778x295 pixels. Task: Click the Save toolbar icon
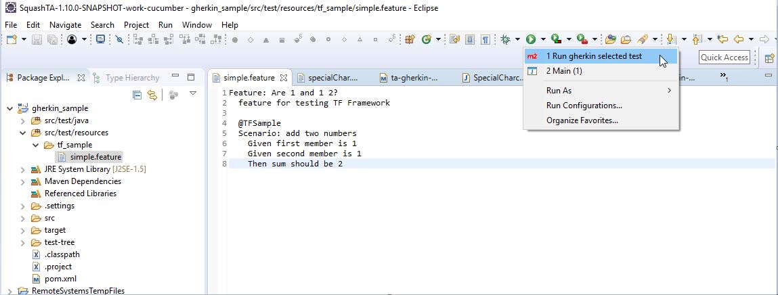[37, 39]
